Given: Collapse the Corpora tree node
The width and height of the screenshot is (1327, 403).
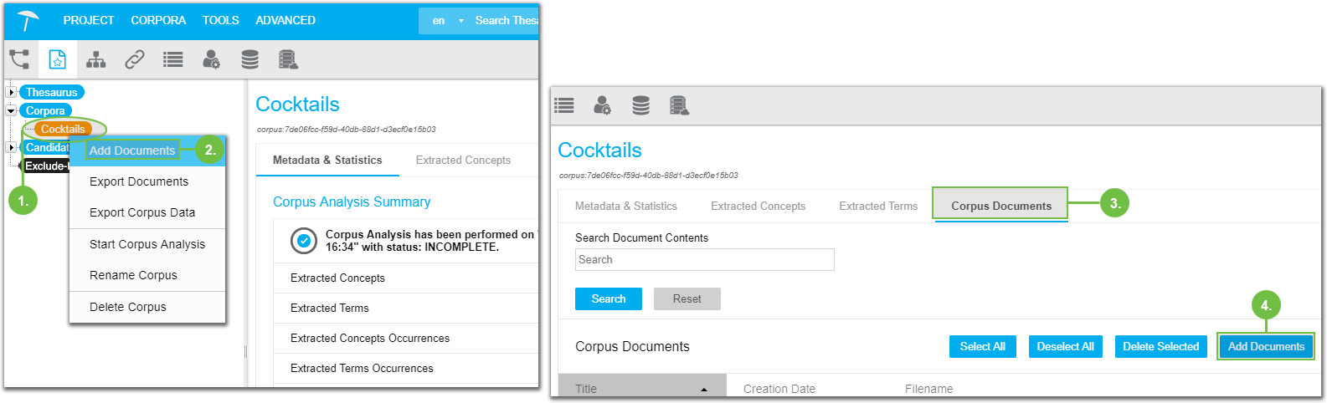Looking at the screenshot, I should (x=11, y=111).
